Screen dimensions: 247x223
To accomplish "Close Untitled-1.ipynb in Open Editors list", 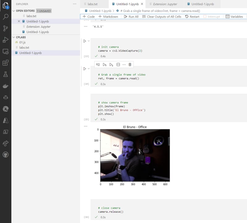I will tap(19, 21).
